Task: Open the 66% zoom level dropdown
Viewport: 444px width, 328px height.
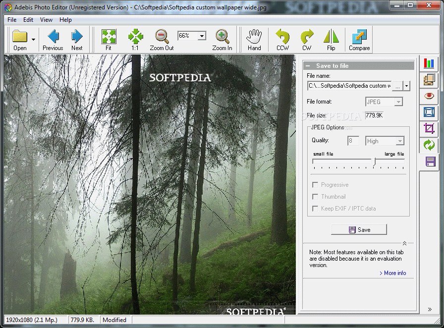Action: pyautogui.click(x=202, y=36)
